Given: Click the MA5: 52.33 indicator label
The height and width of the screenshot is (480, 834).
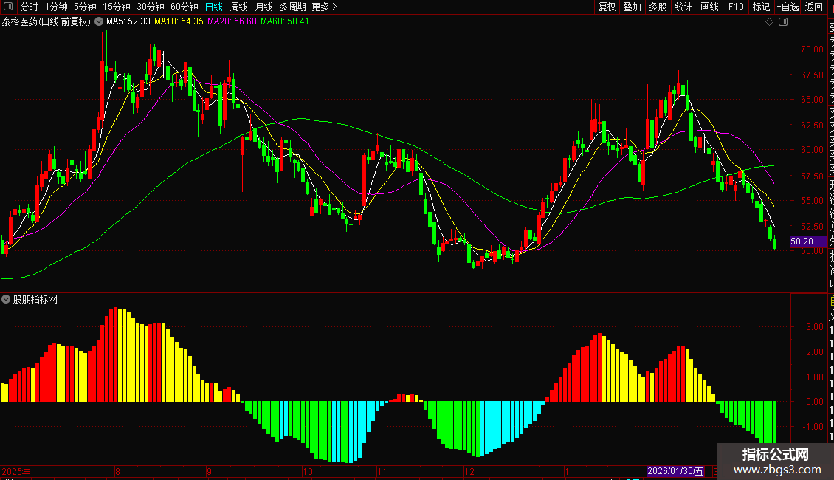Looking at the screenshot, I should pyautogui.click(x=128, y=22).
